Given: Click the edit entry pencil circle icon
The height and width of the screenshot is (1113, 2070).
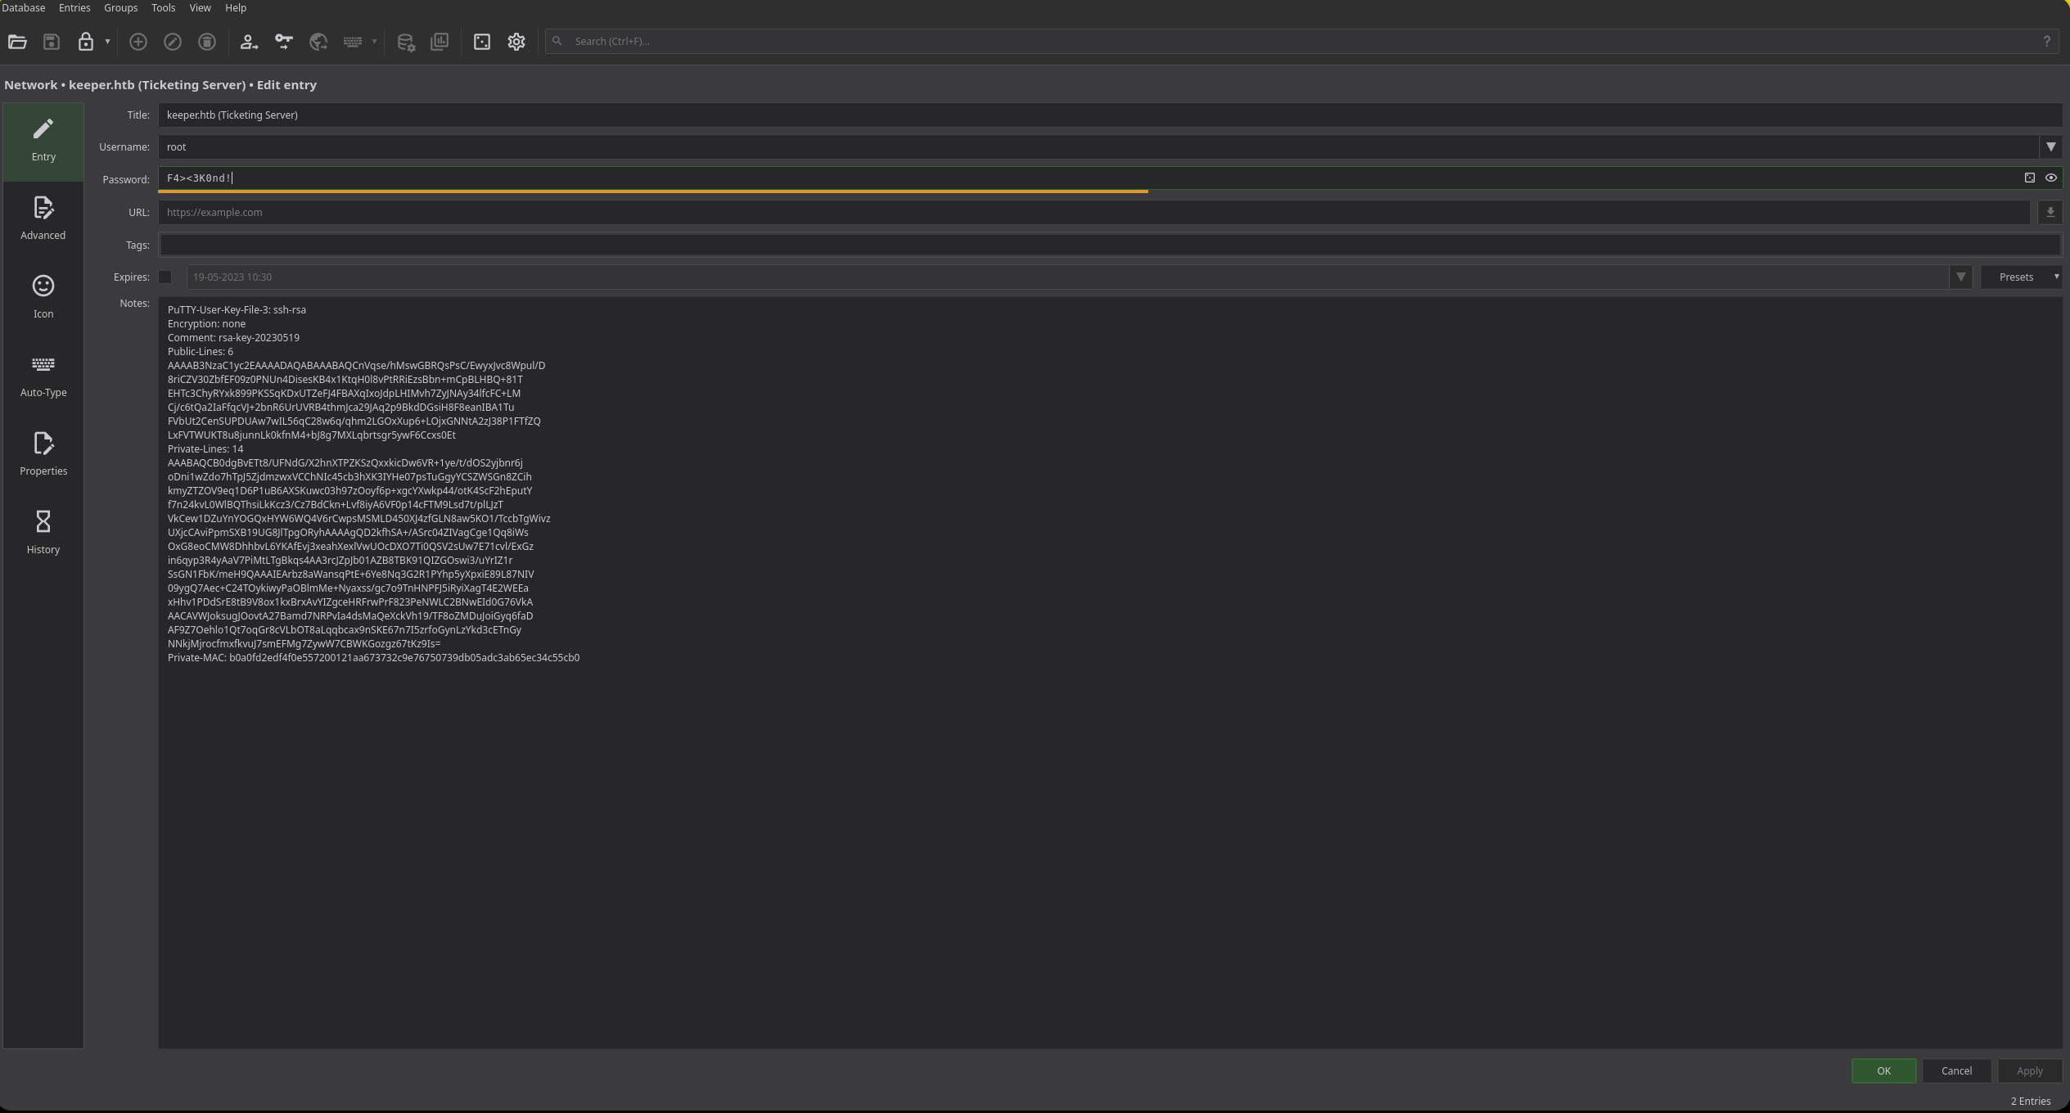Looking at the screenshot, I should tap(173, 42).
